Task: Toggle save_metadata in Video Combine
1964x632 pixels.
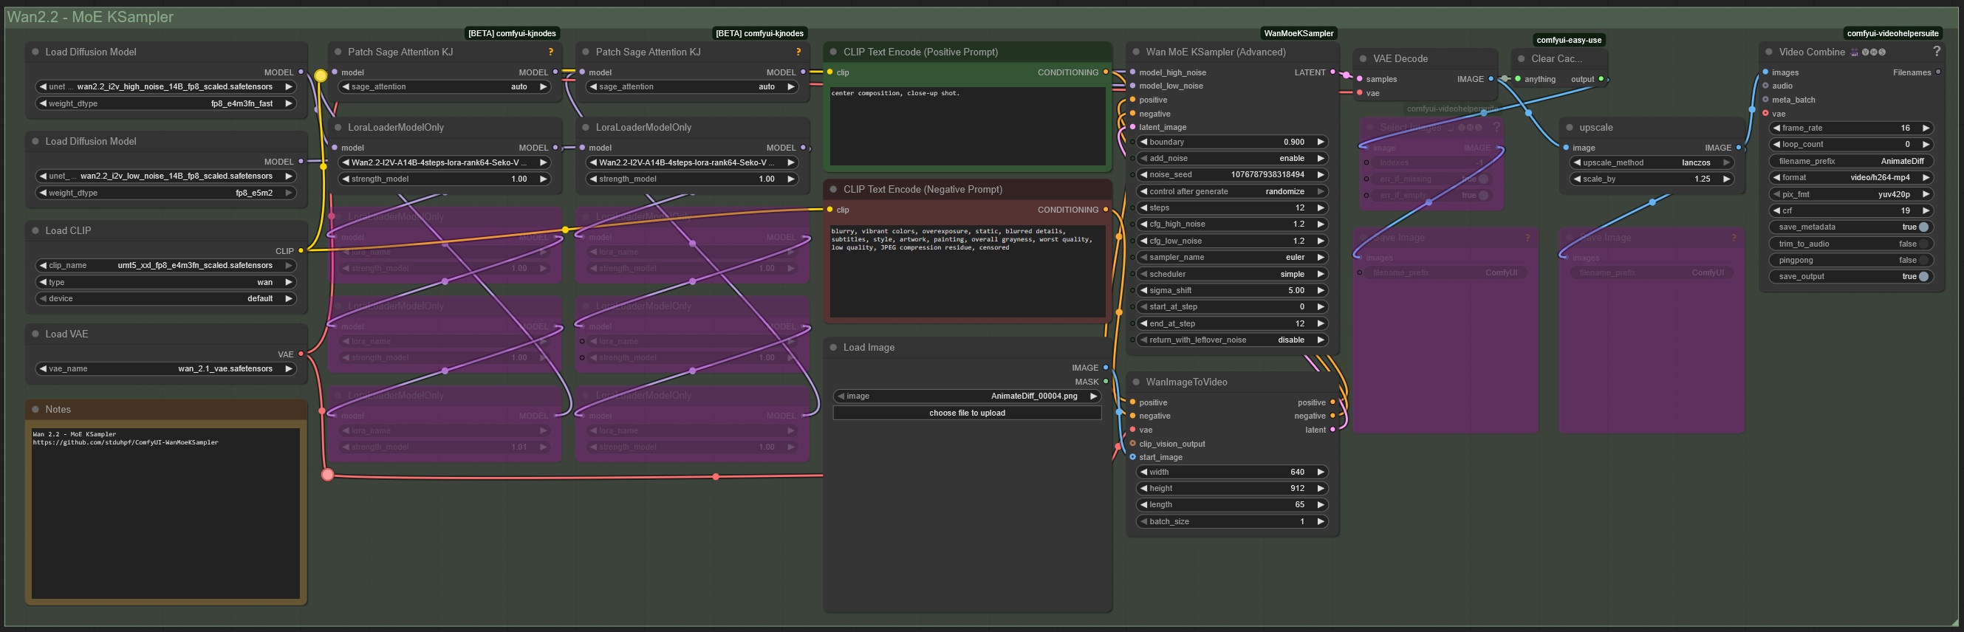Action: point(1923,227)
